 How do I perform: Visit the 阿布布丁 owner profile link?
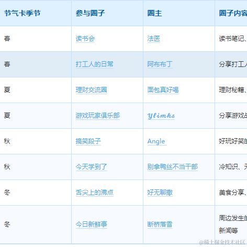click(x=160, y=64)
